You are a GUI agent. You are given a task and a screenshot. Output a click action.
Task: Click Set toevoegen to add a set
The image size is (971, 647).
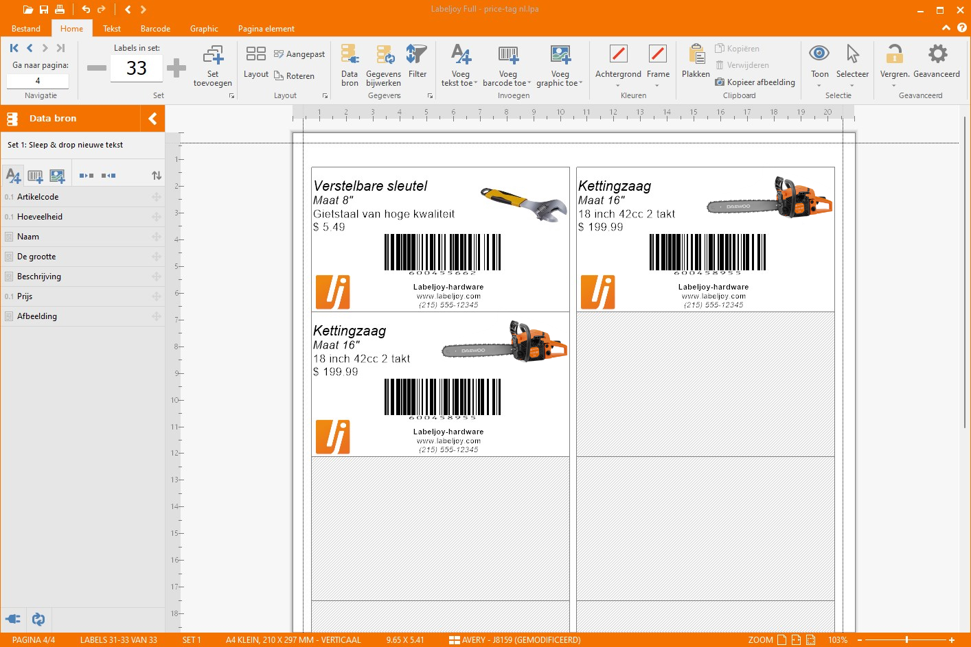[213, 66]
